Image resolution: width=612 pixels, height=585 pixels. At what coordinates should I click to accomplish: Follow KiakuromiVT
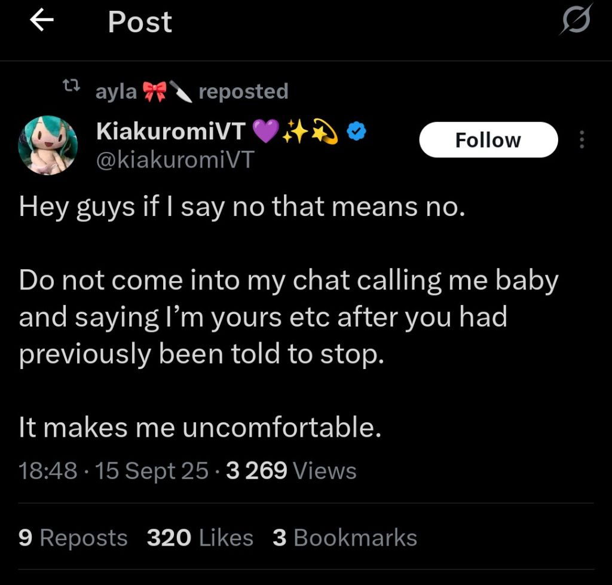pyautogui.click(x=488, y=140)
